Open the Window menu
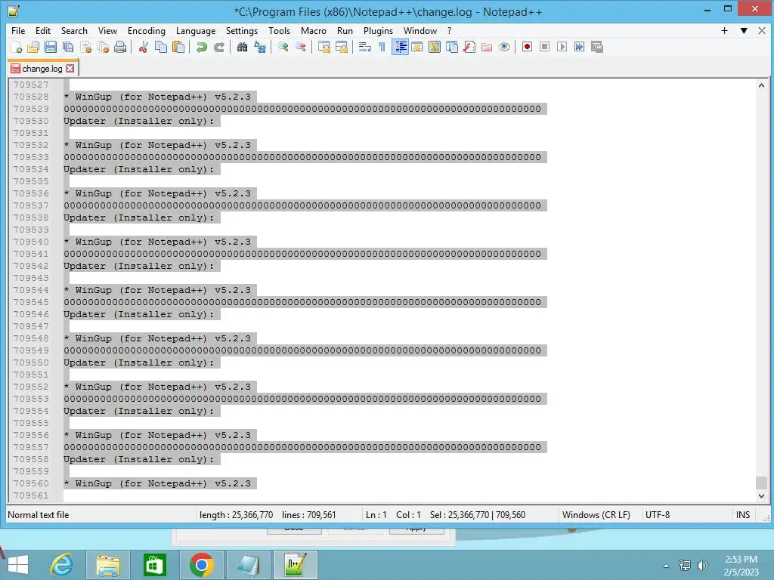Screen dimensions: 774x580 pyautogui.click(x=420, y=30)
